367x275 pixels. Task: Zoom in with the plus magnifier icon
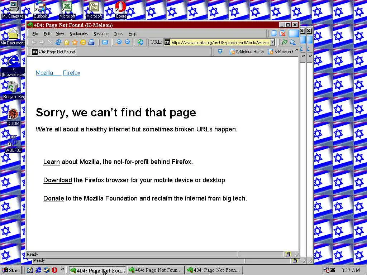119,42
